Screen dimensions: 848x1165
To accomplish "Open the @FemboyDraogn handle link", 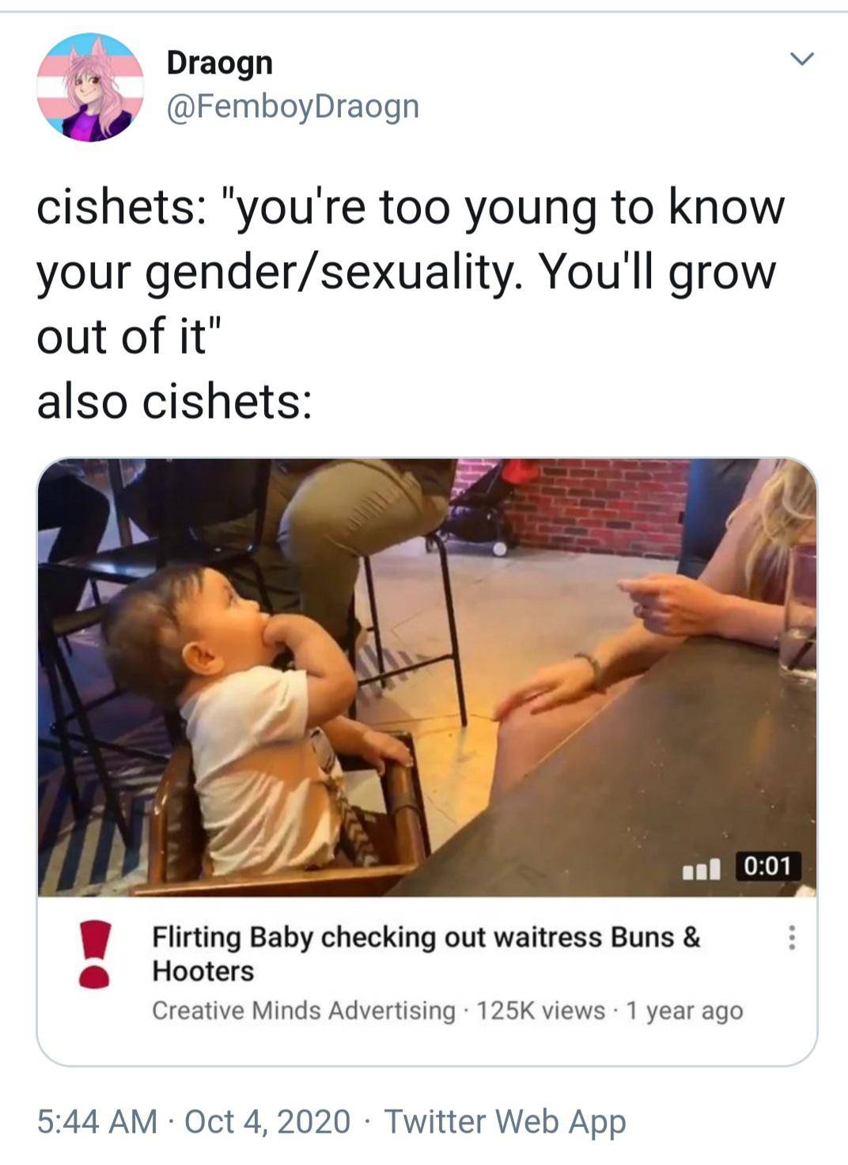I will click(x=293, y=106).
